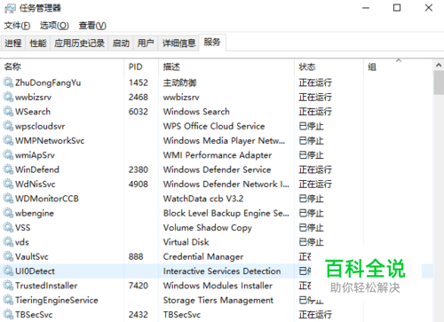Open the 查看(V) menu
Screen dimensions: 444x322
(x=92, y=26)
